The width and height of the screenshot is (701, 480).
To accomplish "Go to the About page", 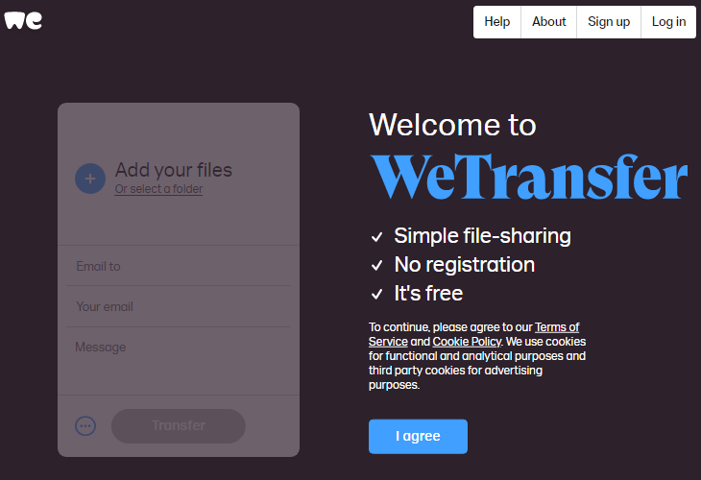I will (x=548, y=22).
